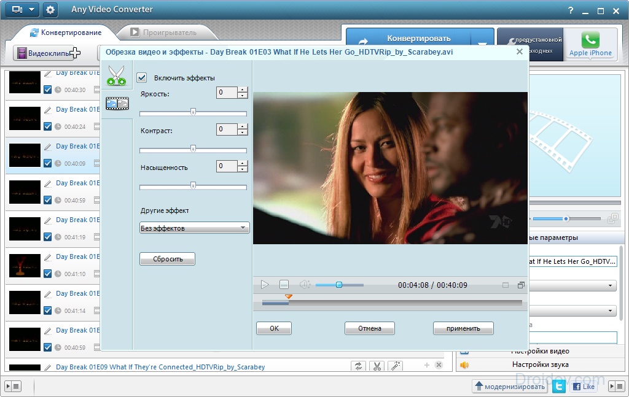
Task: Open the Конвертировать button dropdown arrow
Action: coord(482,42)
